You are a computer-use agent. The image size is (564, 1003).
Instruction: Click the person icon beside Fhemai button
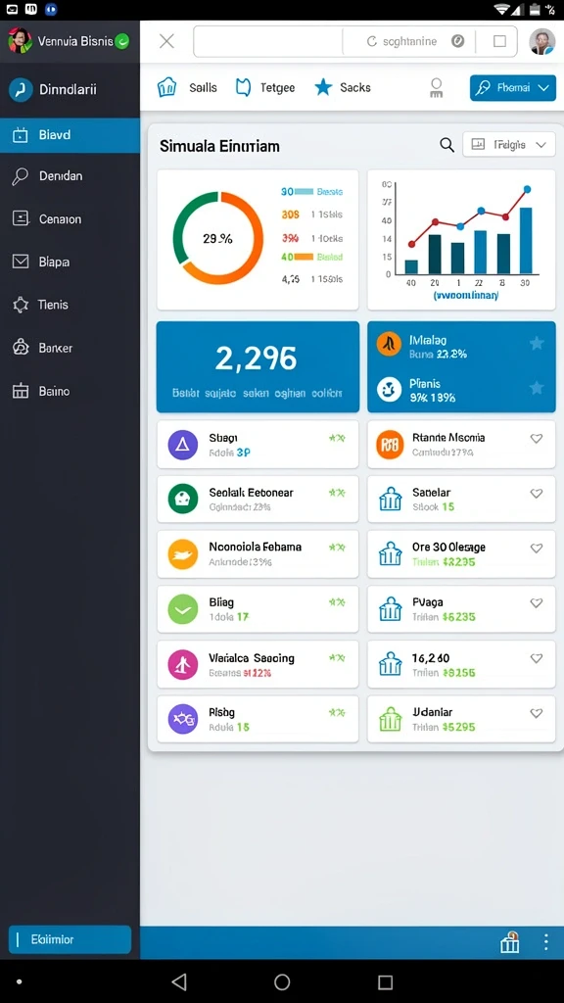437,87
